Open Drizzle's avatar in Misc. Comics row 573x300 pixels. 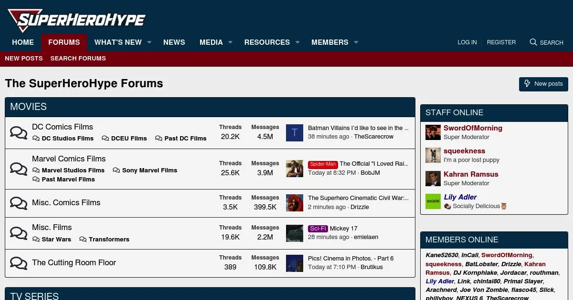(x=295, y=203)
